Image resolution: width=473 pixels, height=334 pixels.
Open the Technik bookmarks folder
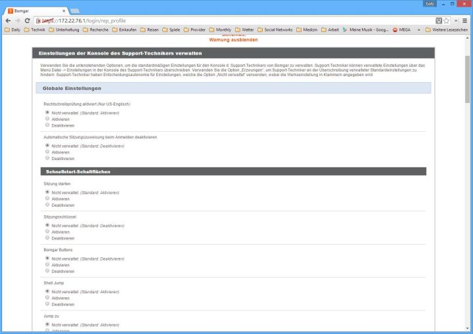[34, 30]
